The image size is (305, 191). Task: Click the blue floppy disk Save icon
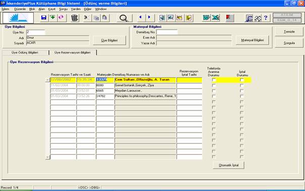click(x=44, y=18)
